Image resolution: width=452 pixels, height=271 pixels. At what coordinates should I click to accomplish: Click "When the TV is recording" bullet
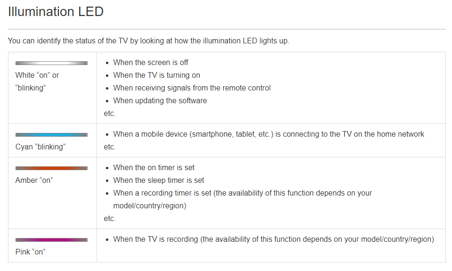[273, 239]
